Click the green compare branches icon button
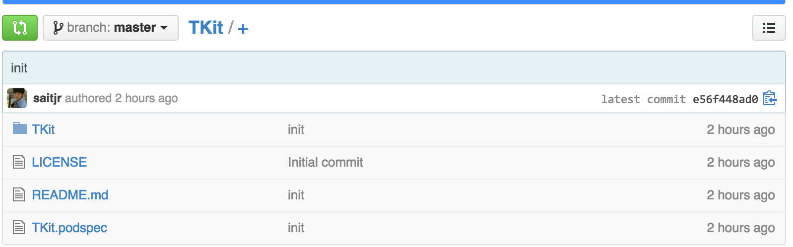This screenshot has height=247, width=793. 20,28
